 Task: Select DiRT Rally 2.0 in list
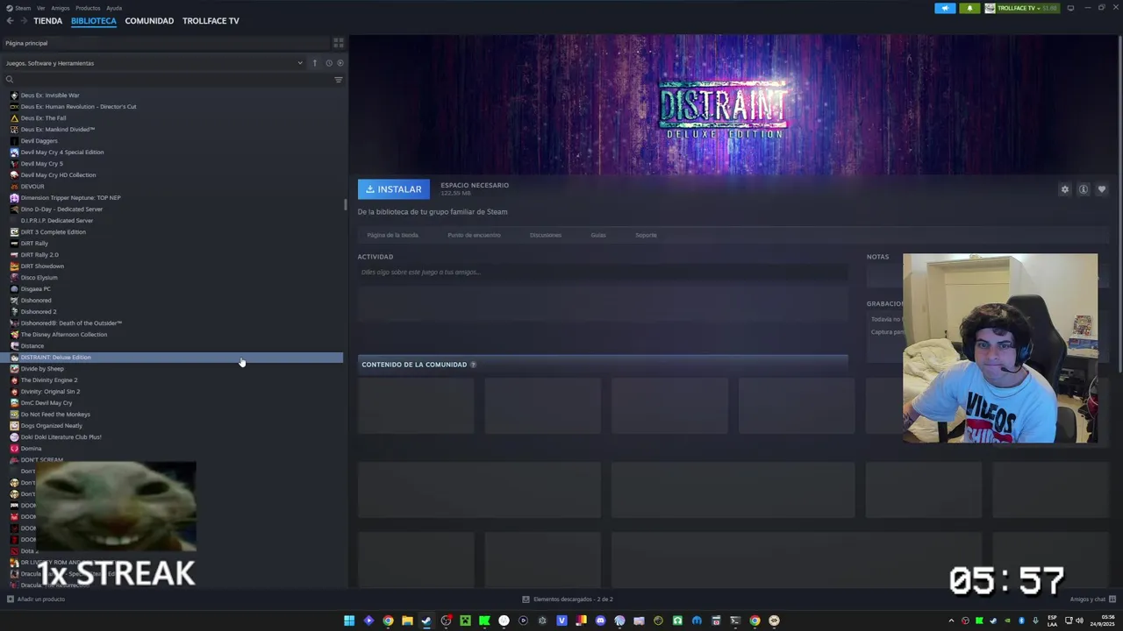(39, 255)
